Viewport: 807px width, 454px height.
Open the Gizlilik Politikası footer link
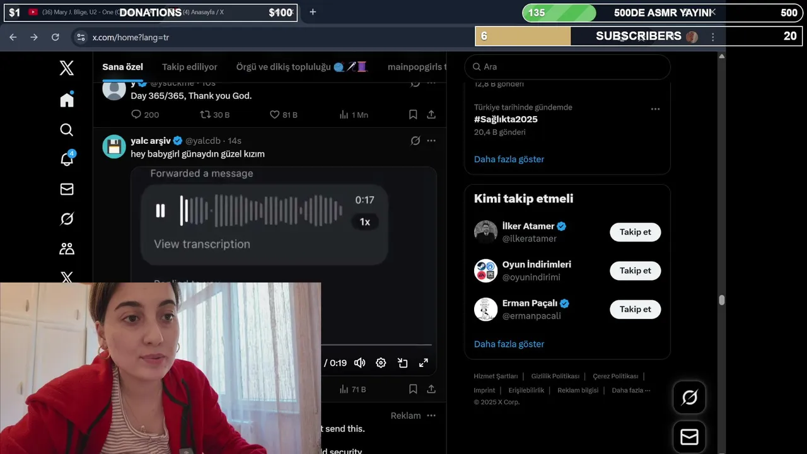[x=555, y=376]
